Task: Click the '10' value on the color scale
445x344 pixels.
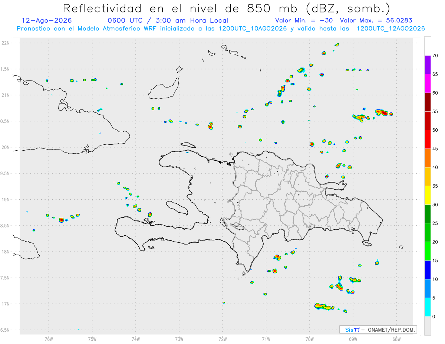Action: [x=435, y=279]
